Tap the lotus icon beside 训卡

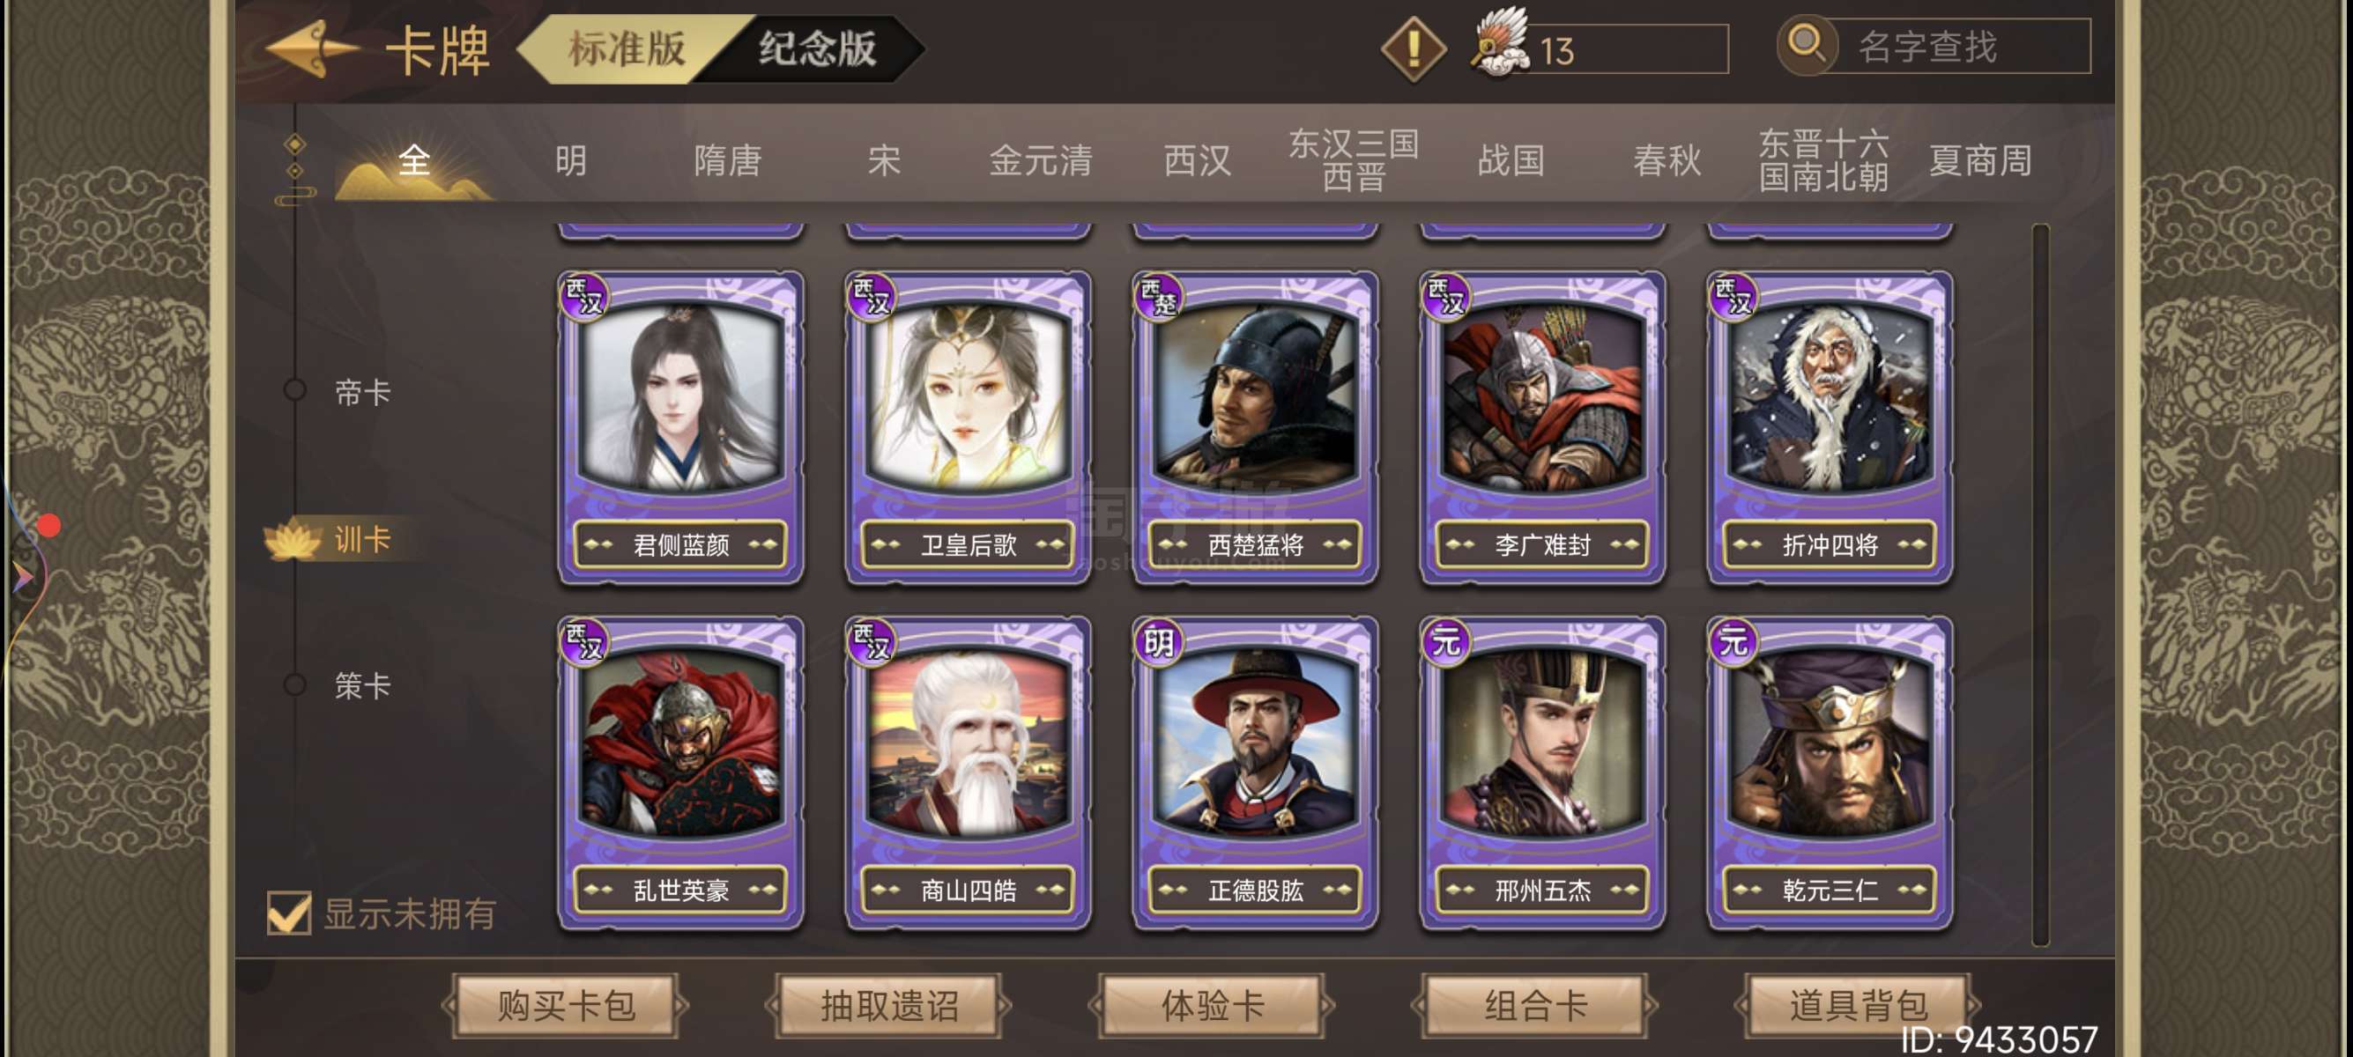point(293,538)
